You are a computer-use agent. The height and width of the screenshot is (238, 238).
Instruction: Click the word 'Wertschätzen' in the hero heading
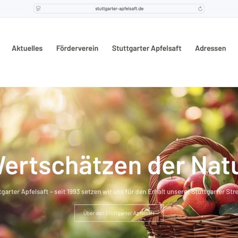70,166
